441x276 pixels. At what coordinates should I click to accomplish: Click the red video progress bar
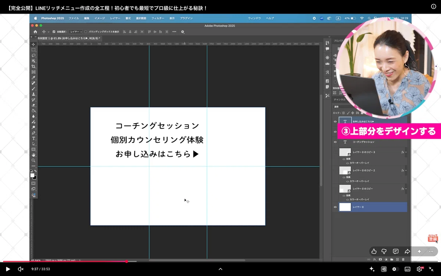[65, 262]
